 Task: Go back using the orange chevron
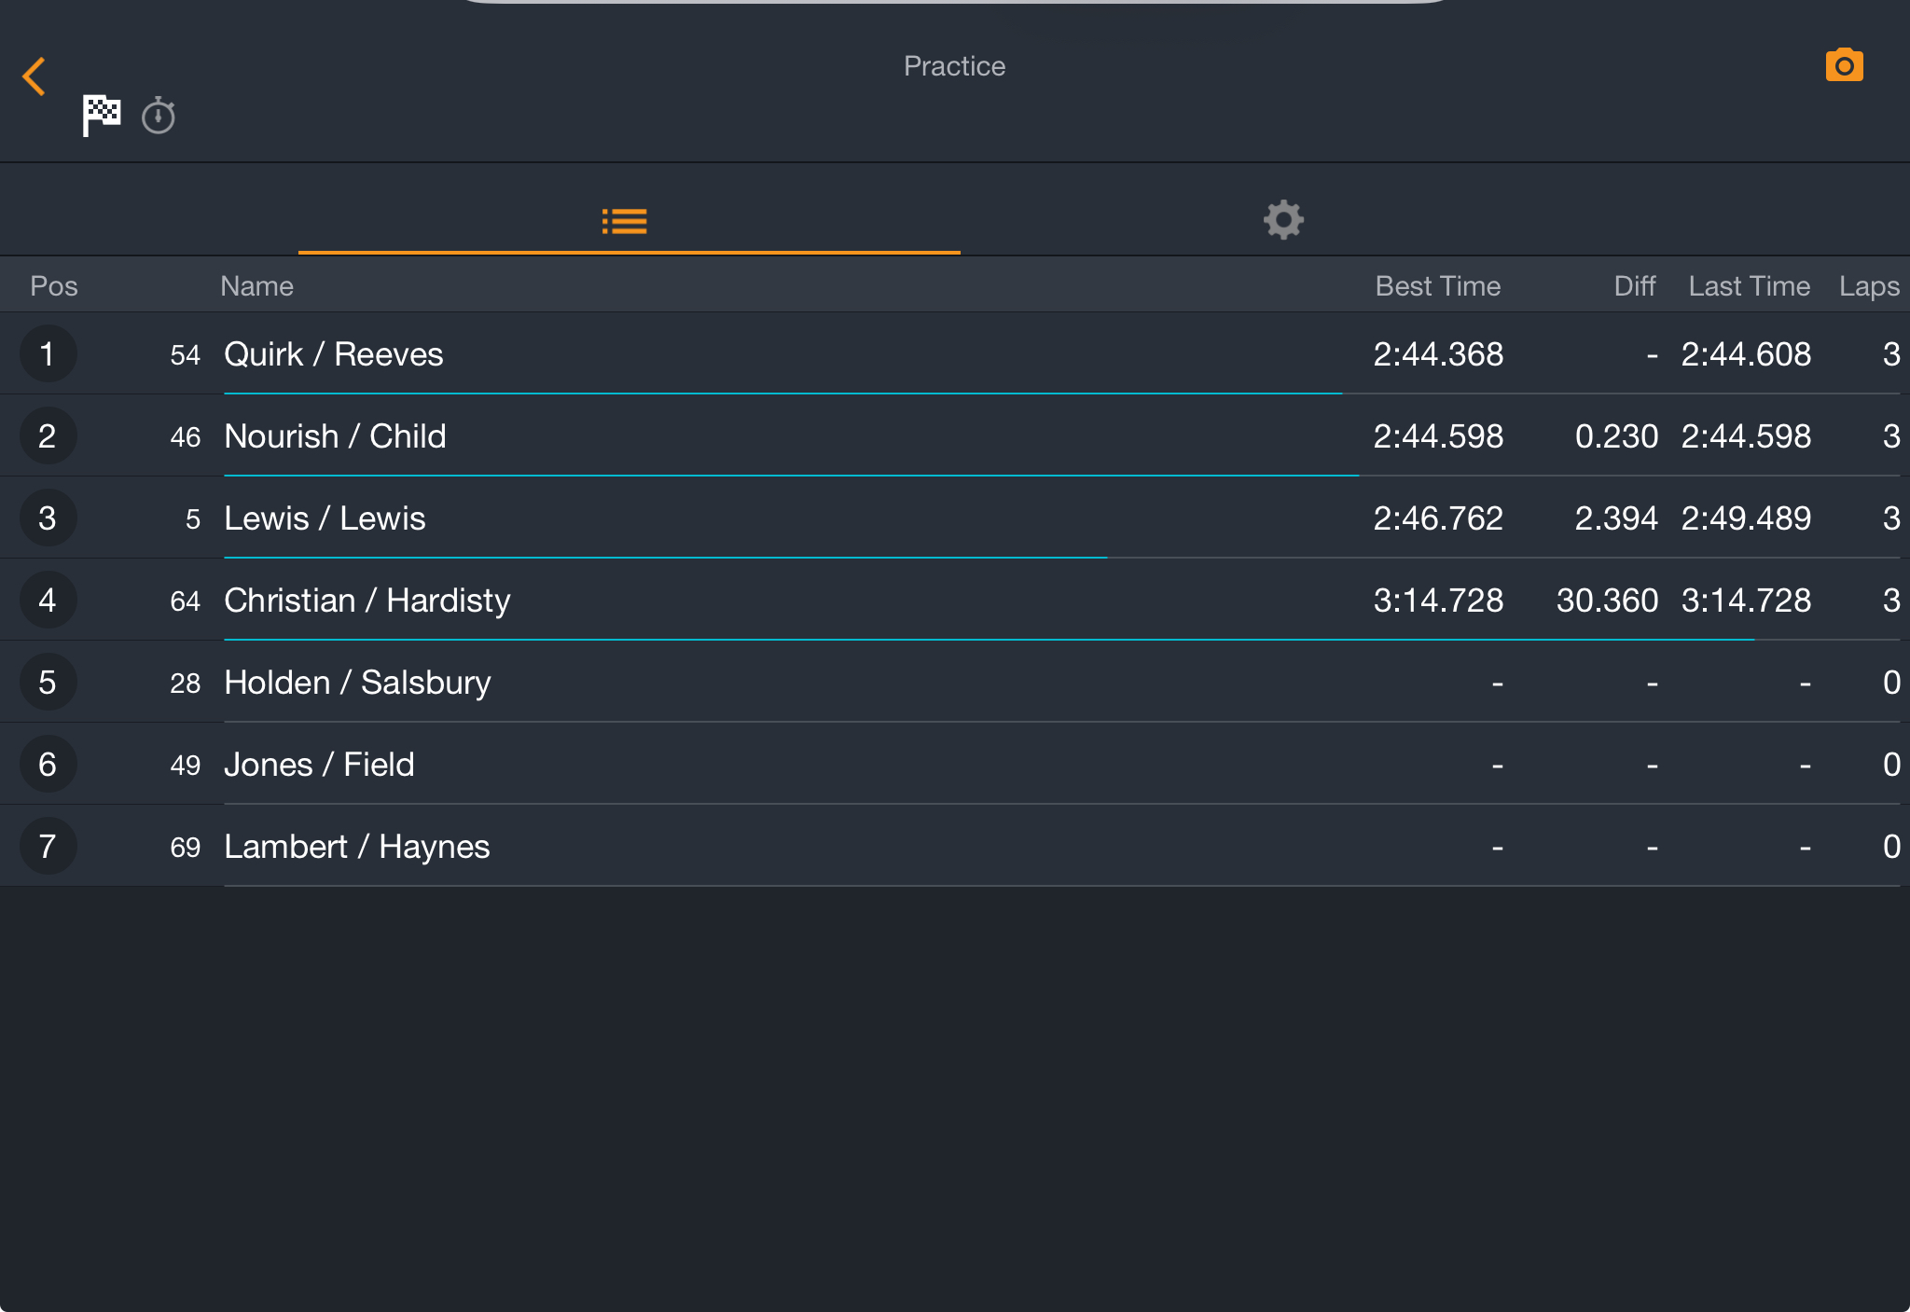pyautogui.click(x=35, y=76)
